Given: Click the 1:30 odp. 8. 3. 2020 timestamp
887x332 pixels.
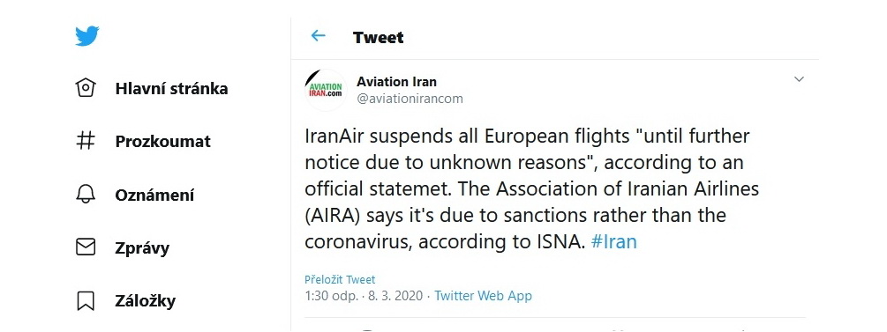Looking at the screenshot, I should click(x=364, y=295).
